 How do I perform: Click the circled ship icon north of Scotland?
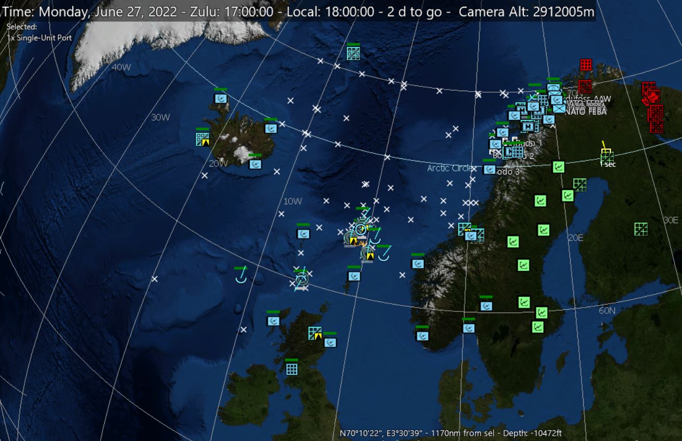tap(301, 280)
